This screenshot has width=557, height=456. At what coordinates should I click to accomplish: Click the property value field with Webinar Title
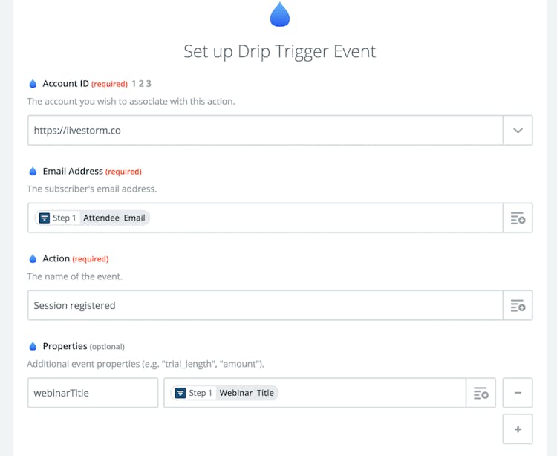click(x=371, y=394)
